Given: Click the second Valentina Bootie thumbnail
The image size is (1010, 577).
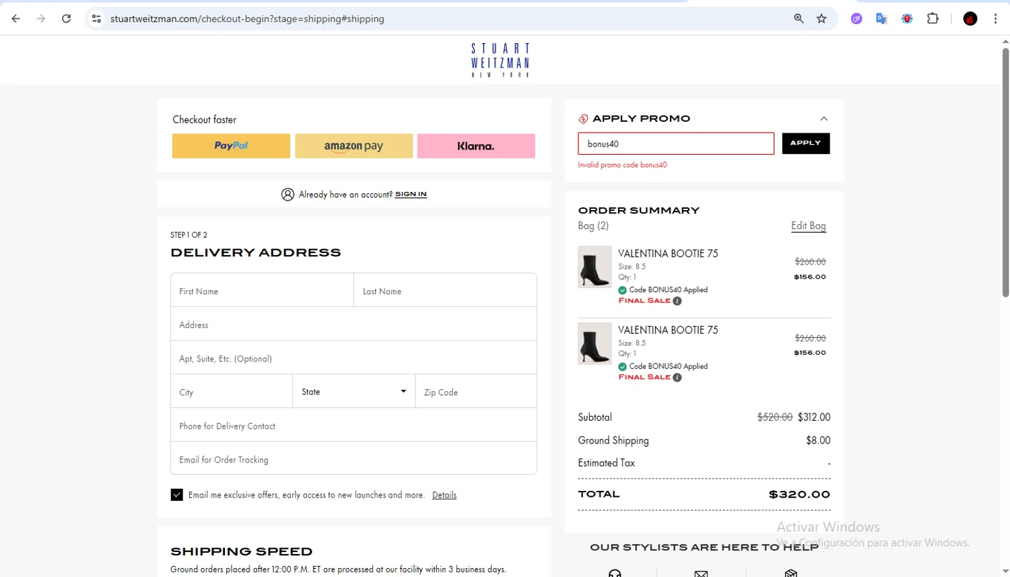Looking at the screenshot, I should pyautogui.click(x=595, y=343).
